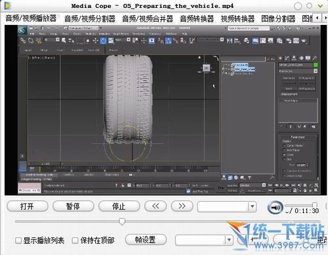
Task: Open Hierarchy panel tab icon in video
Action: (294, 58)
